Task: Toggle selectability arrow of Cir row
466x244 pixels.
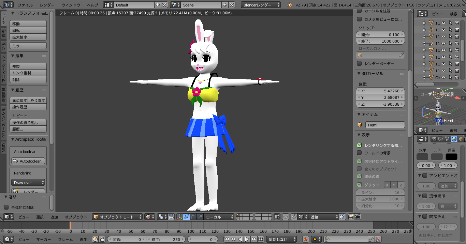Action: click(450, 77)
